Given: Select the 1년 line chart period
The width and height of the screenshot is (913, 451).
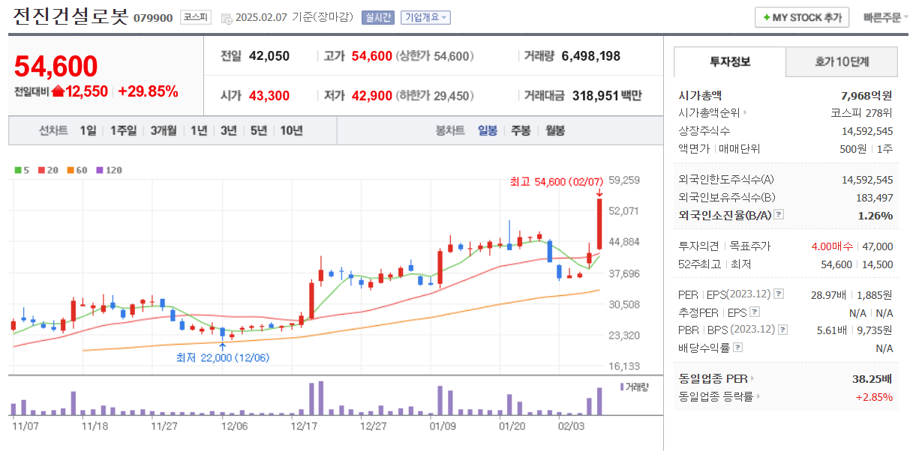Looking at the screenshot, I should pyautogui.click(x=199, y=130).
